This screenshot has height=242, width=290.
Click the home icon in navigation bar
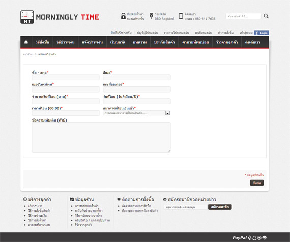(x=26, y=42)
